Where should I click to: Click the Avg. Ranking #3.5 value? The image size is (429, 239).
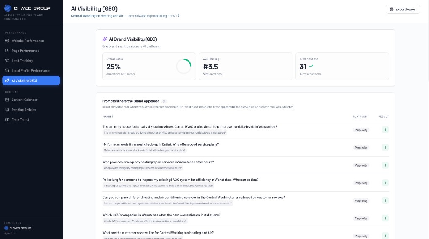[211, 67]
